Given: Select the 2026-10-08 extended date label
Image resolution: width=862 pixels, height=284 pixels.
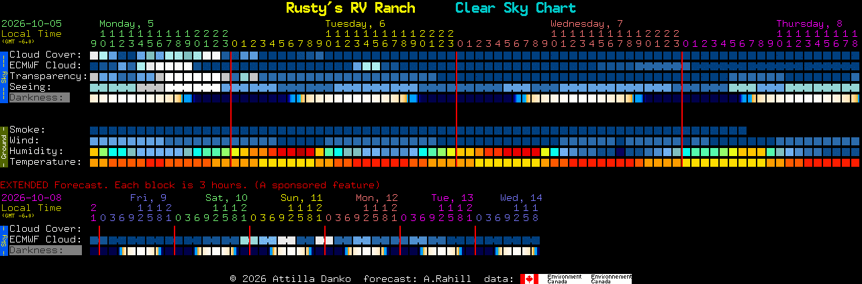Looking at the screenshot, I should [x=32, y=198].
